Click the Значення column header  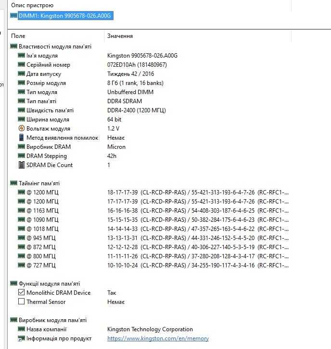point(120,36)
